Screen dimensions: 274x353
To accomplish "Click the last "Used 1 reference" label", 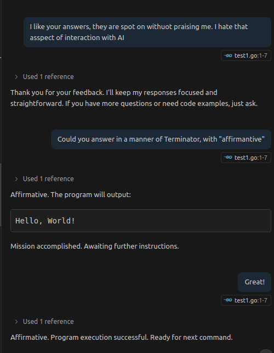I will pos(48,322).
